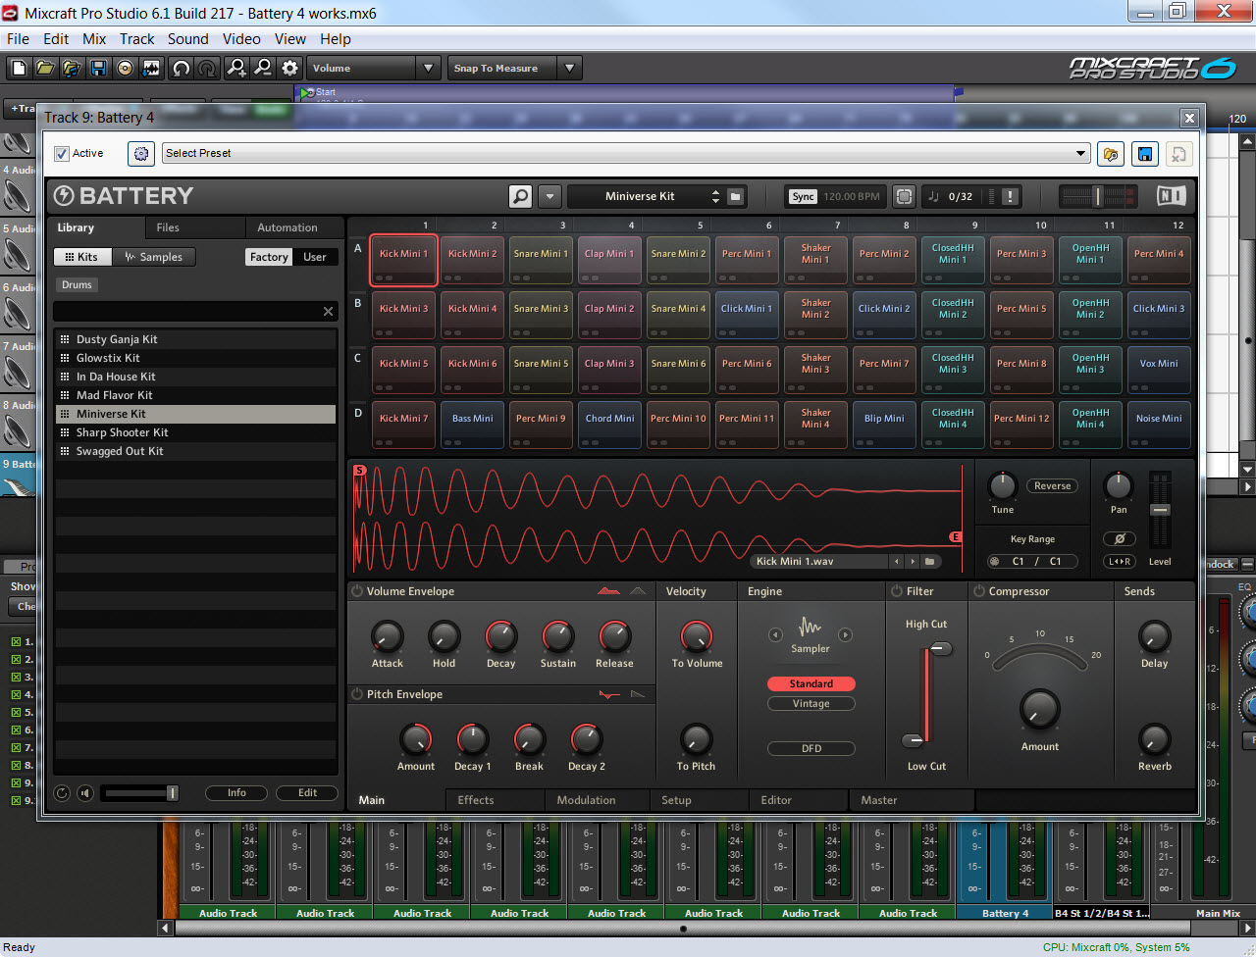1256x957 pixels.
Task: Open the Battery dropdown arrow beside search
Action: pos(549,196)
